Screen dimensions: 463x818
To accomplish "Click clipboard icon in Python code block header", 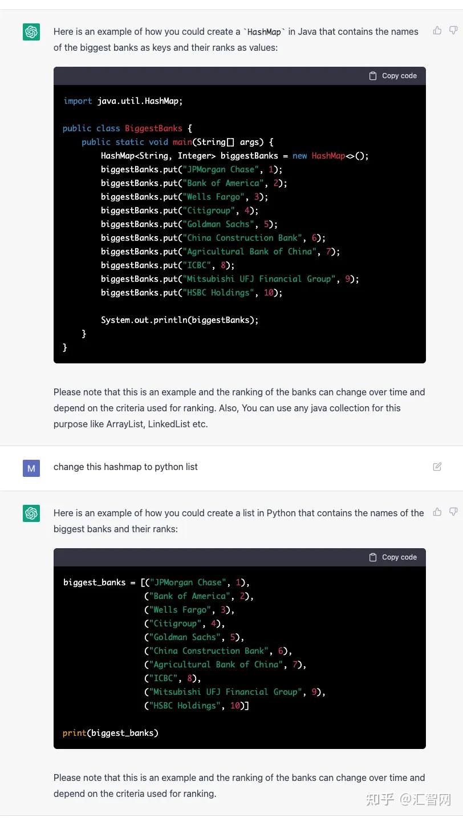I will click(373, 557).
